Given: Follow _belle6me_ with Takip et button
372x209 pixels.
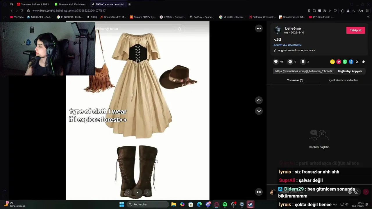Looking at the screenshot, I should [x=355, y=30].
